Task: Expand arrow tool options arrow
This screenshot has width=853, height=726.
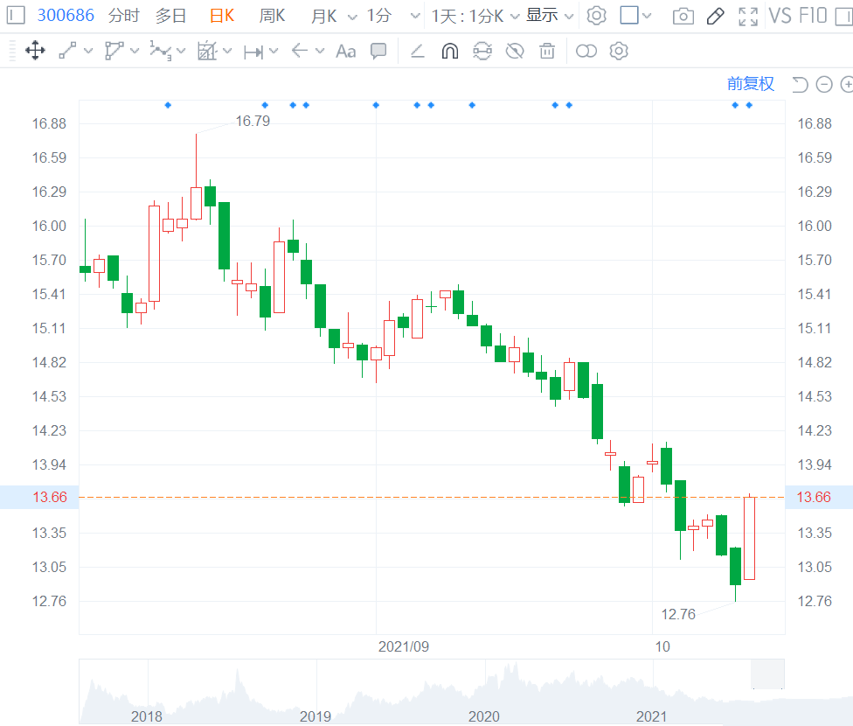Action: (320, 52)
